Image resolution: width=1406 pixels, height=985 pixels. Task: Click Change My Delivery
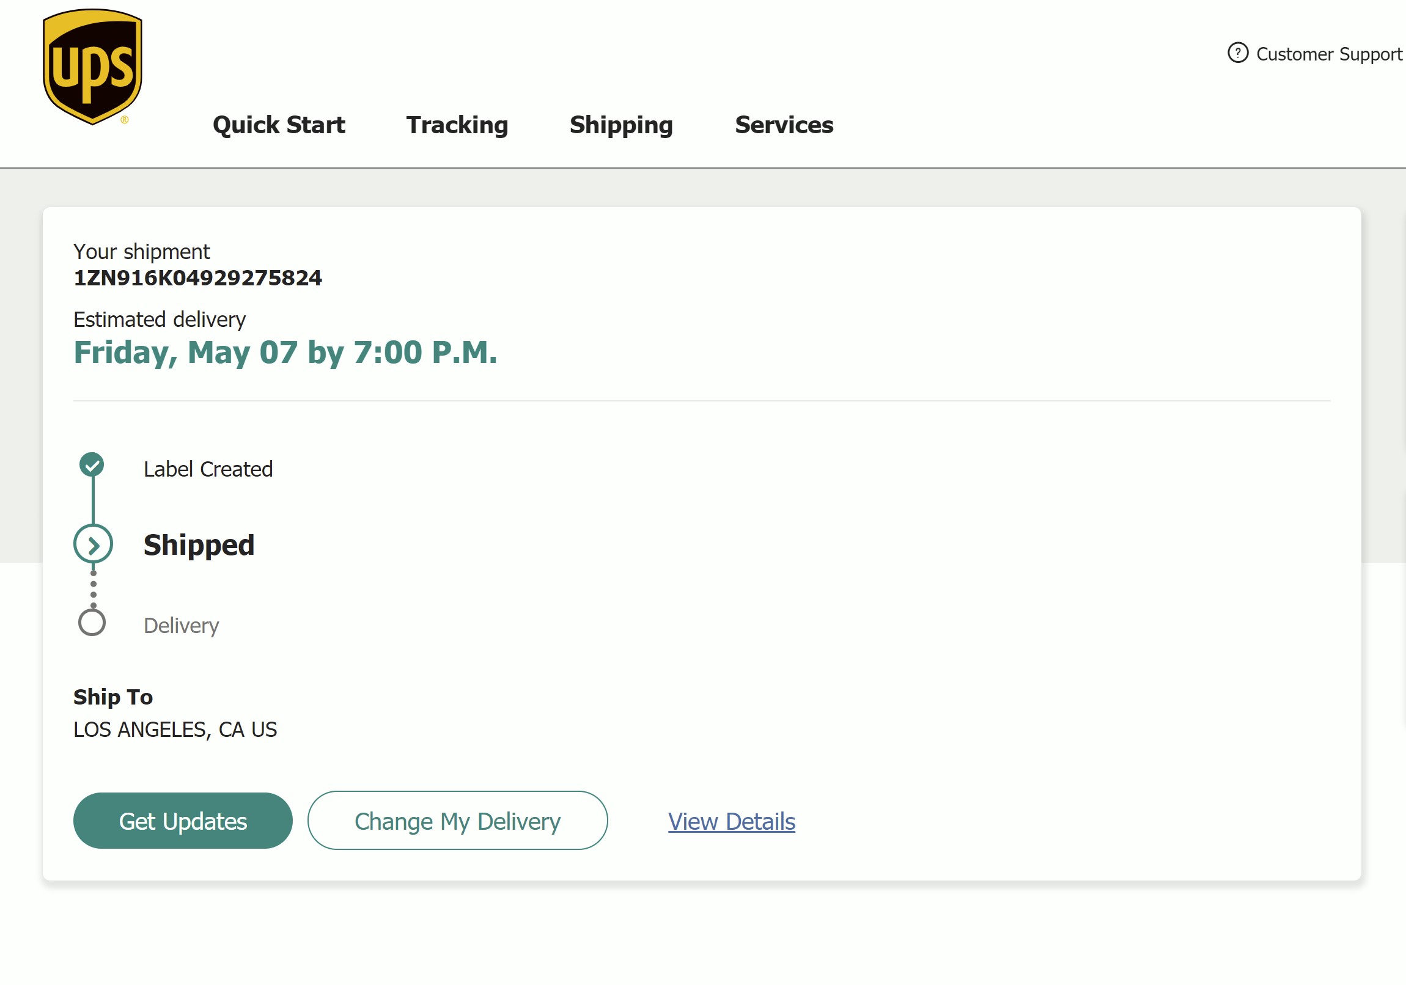458,821
